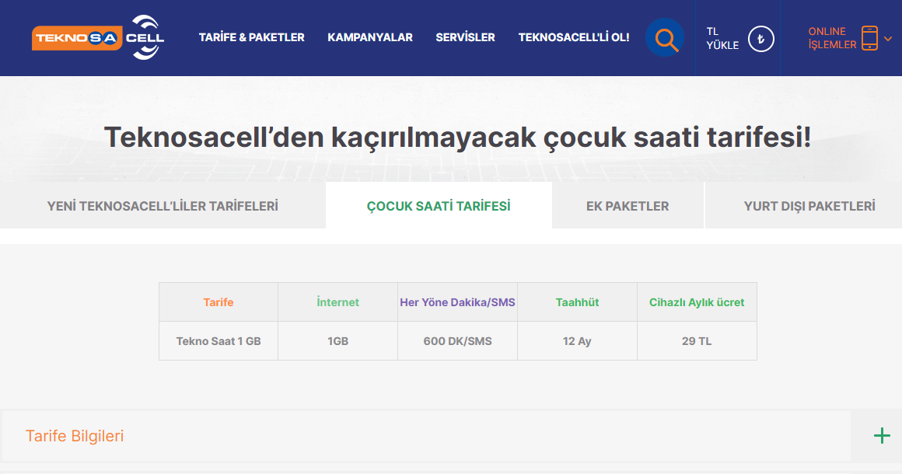Image resolution: width=902 pixels, height=474 pixels.
Task: Click the TL Yükle link
Action: (x=722, y=39)
